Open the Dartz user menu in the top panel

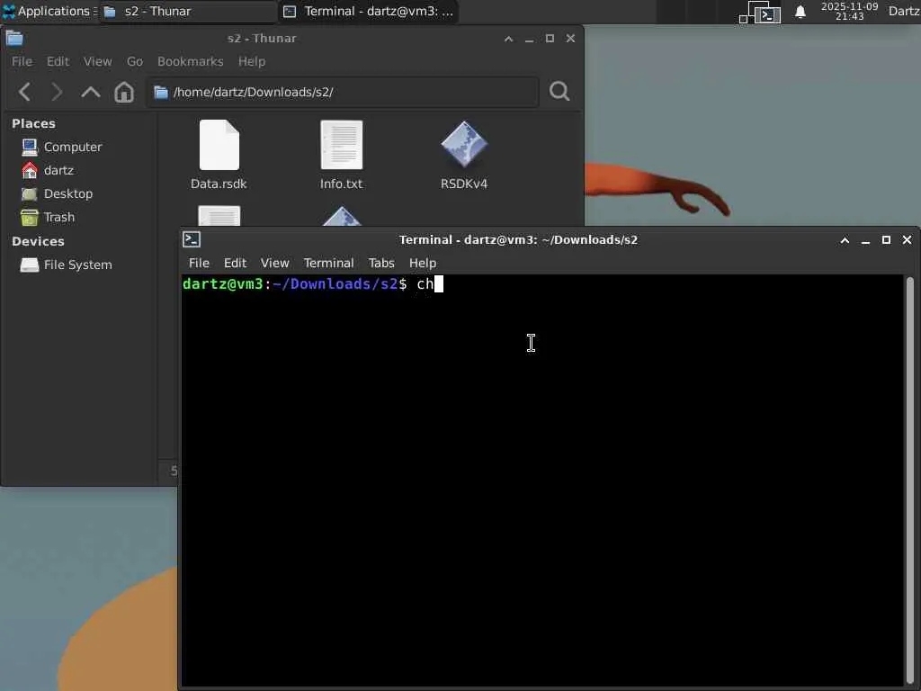click(903, 11)
